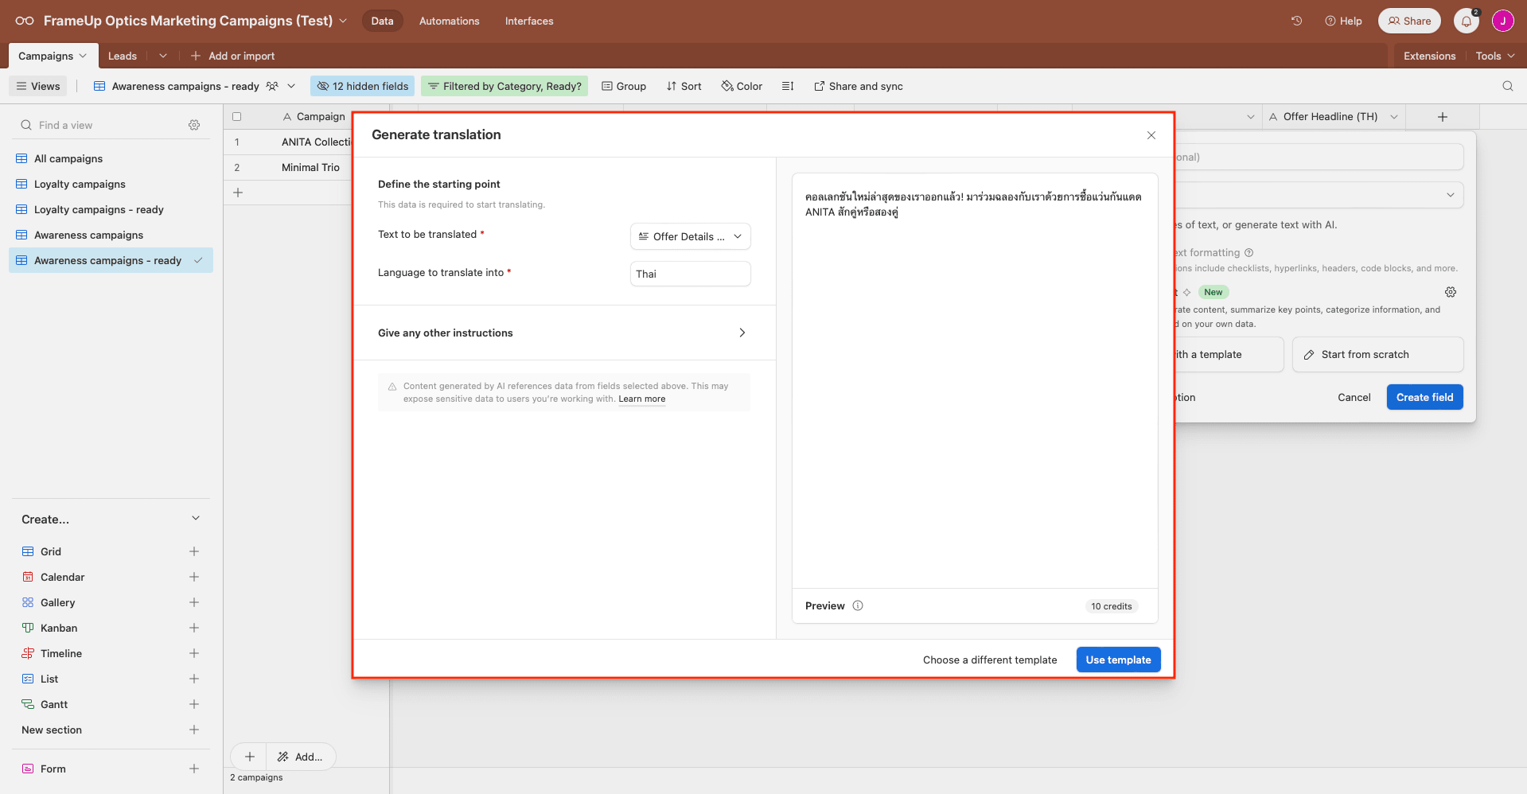Toggle the 12 hidden fields visibility

tap(362, 85)
